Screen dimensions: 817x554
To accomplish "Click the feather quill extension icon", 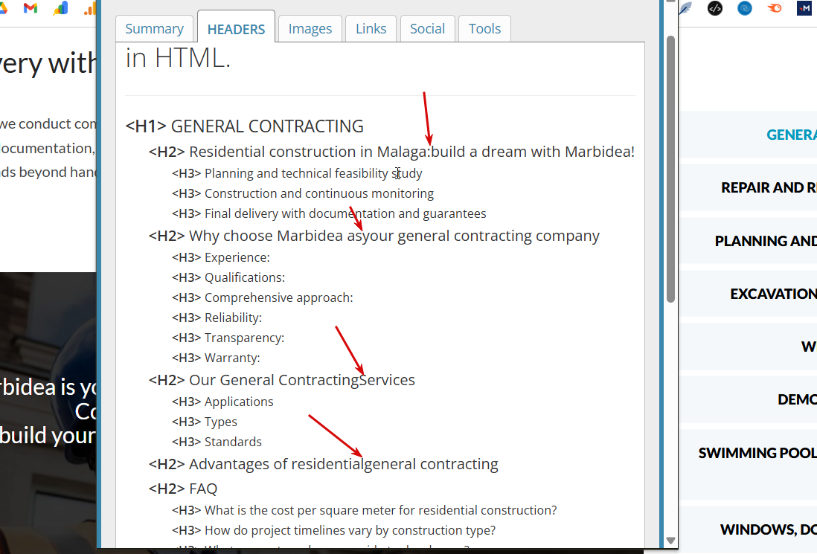I will pyautogui.click(x=685, y=8).
